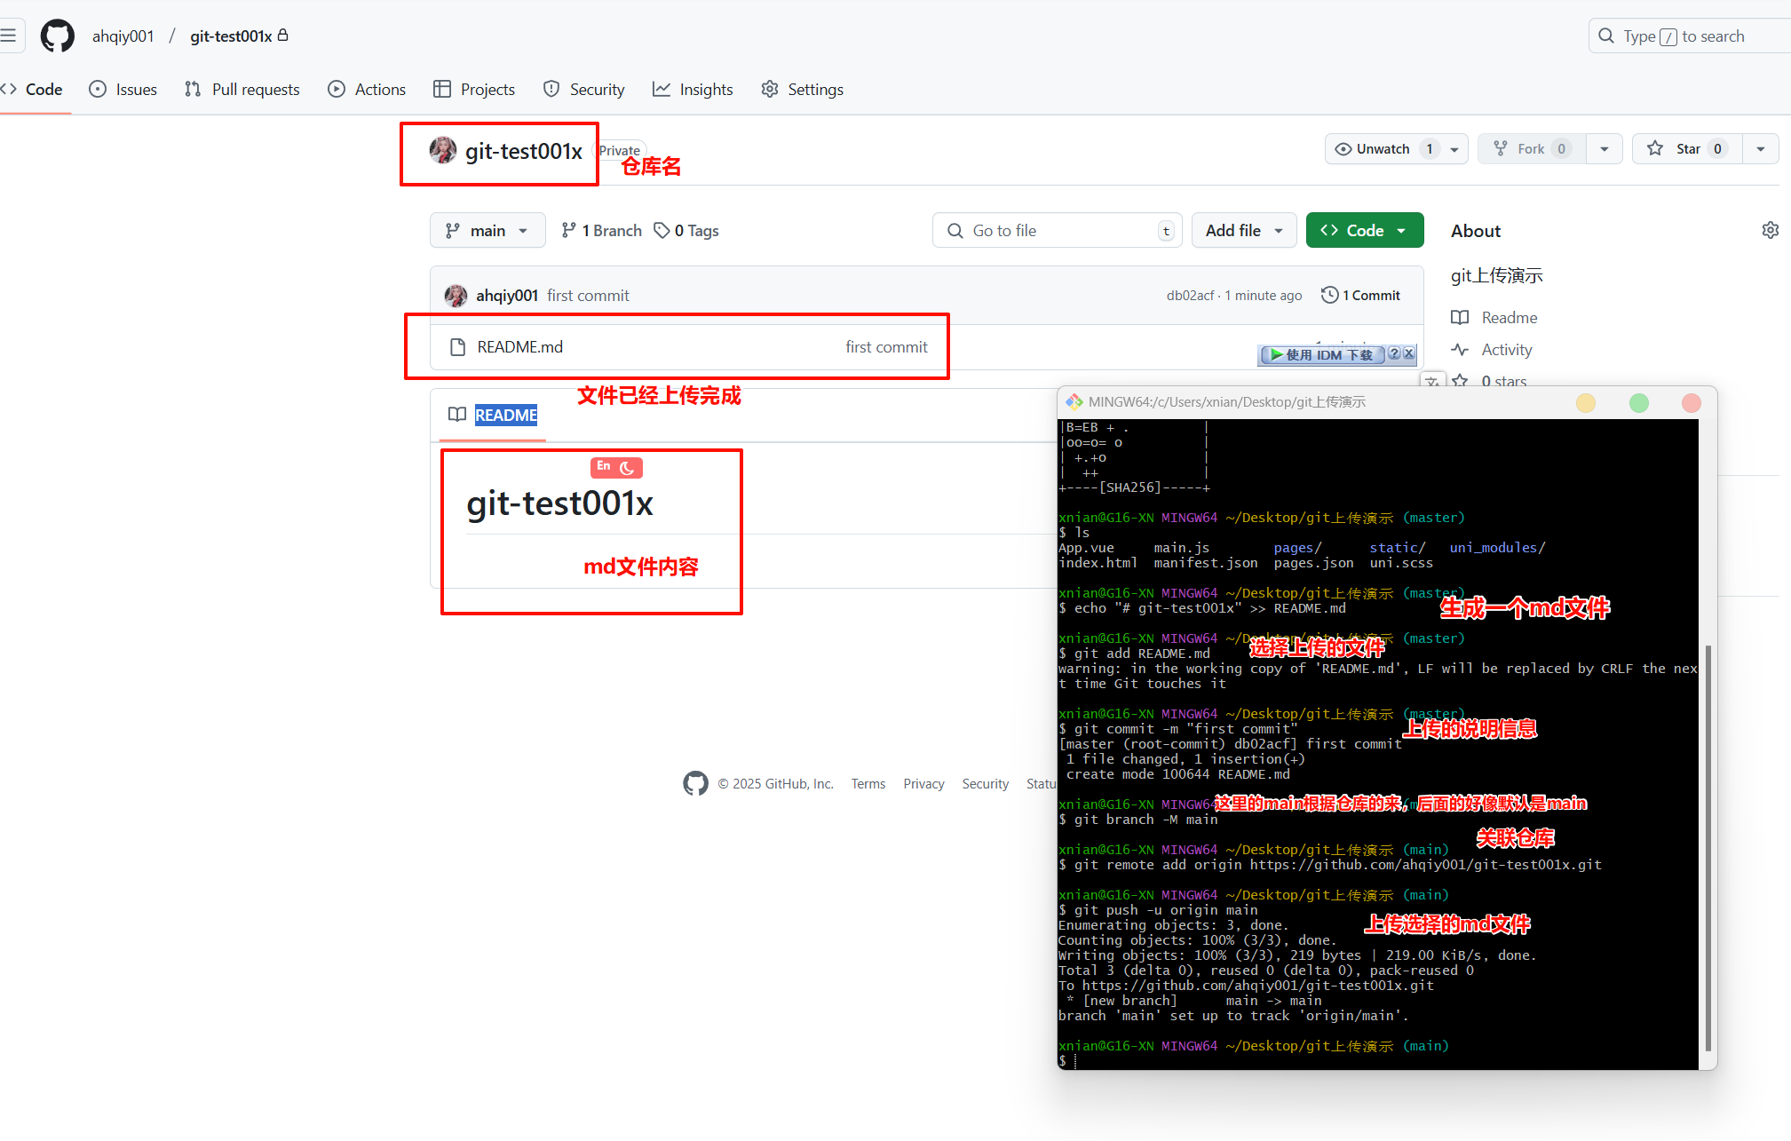Open the green Code clone dropdown
1791x1141 pixels.
pos(1364,230)
